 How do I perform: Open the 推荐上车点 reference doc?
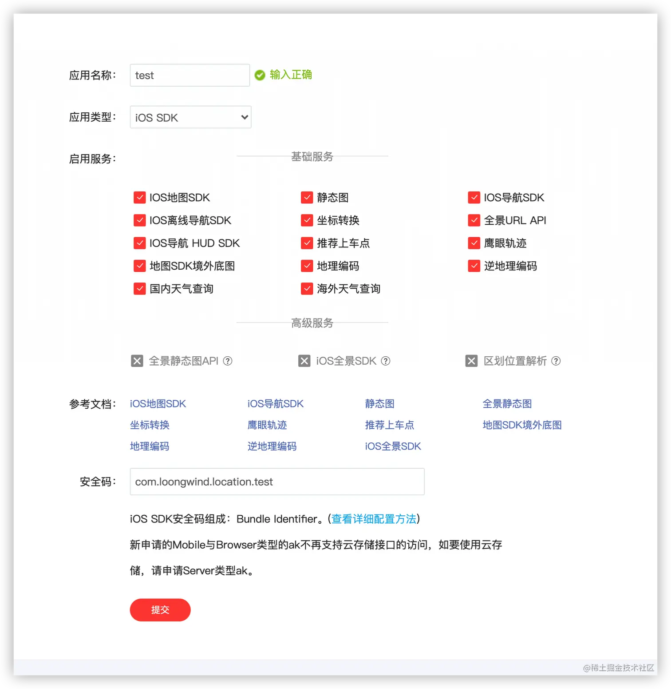[390, 425]
